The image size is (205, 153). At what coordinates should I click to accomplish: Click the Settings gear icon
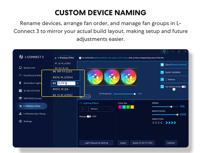click(20, 121)
